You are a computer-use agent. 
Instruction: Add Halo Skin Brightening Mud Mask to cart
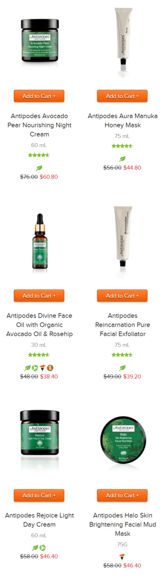coord(122,496)
